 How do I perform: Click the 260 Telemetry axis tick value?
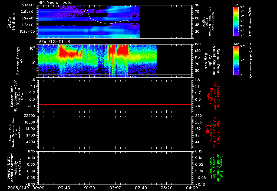(198, 115)
